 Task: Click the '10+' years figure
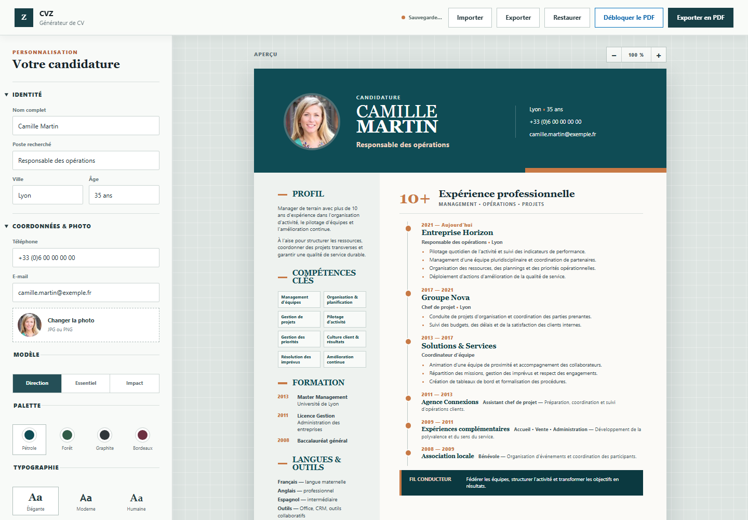[x=415, y=199]
